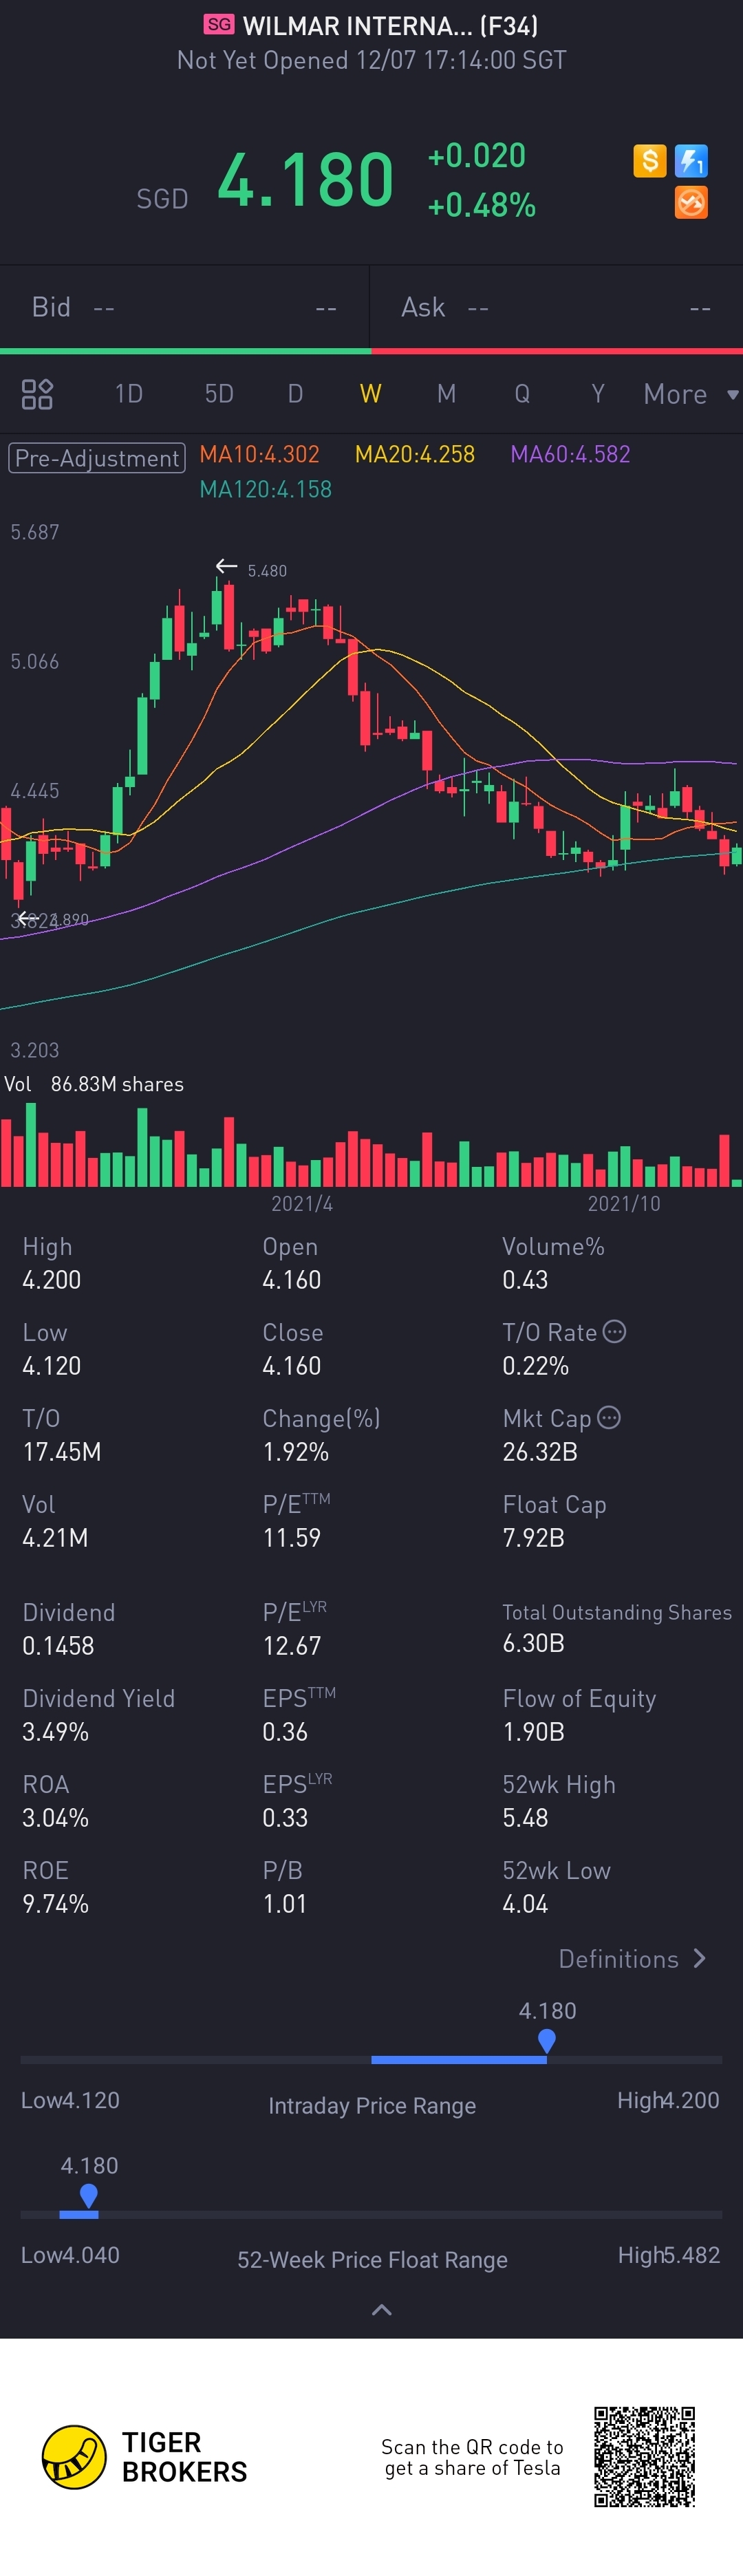Image resolution: width=743 pixels, height=2576 pixels.
Task: Toggle the Pre-Adjustment price setting
Action: click(x=97, y=458)
